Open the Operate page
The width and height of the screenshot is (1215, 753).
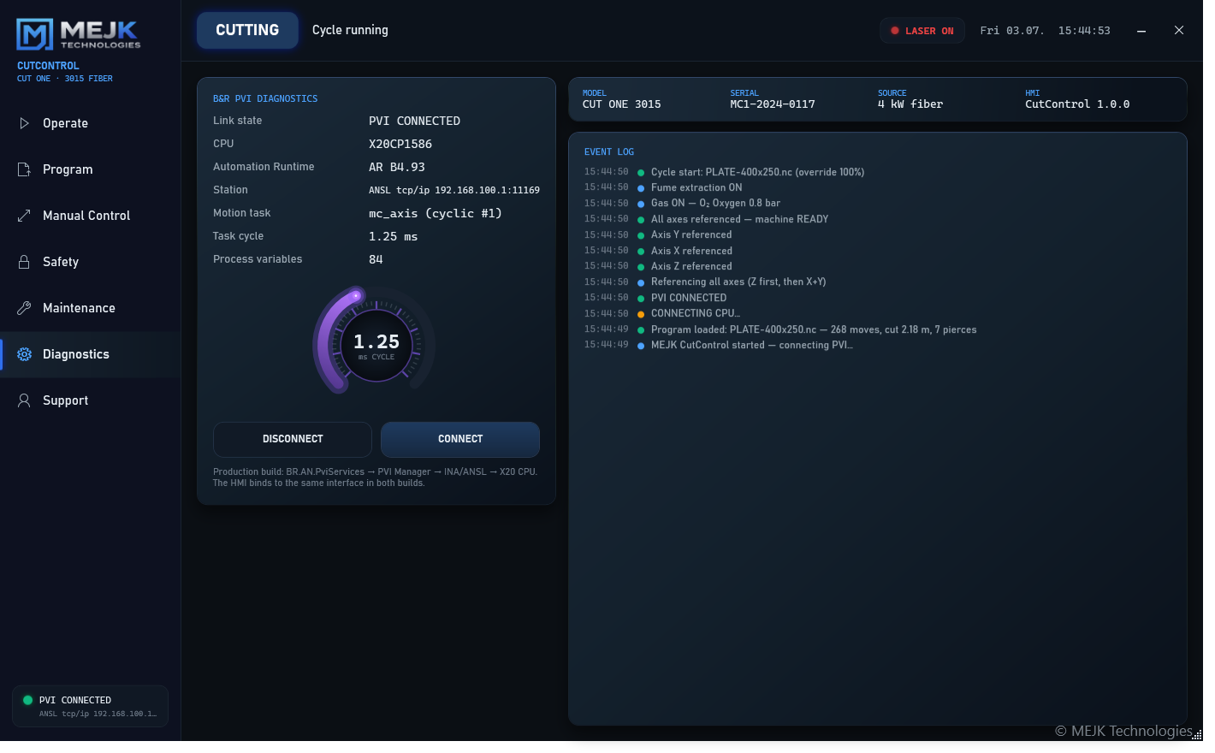(x=91, y=123)
